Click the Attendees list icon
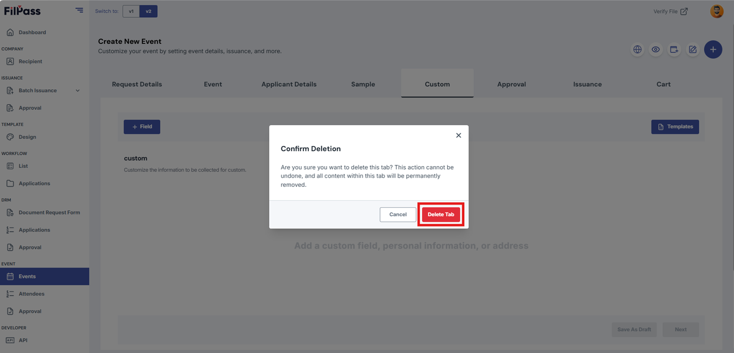The image size is (734, 353). [x=10, y=294]
